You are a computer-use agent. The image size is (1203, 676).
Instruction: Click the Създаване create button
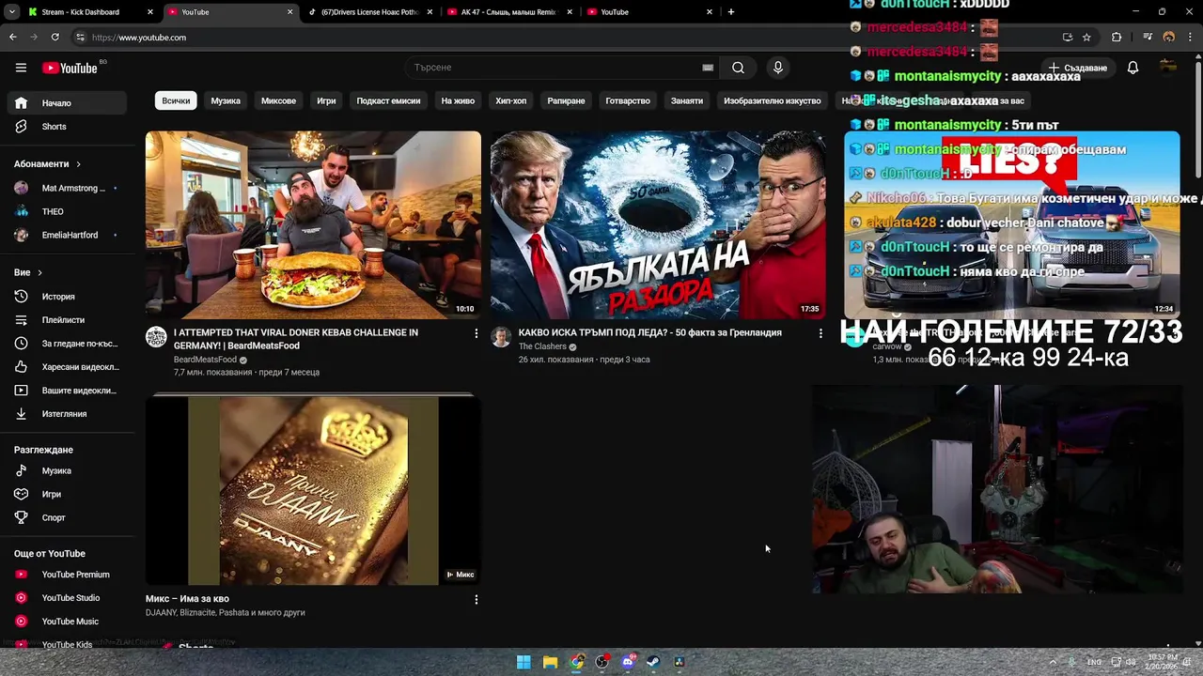pyautogui.click(x=1079, y=68)
